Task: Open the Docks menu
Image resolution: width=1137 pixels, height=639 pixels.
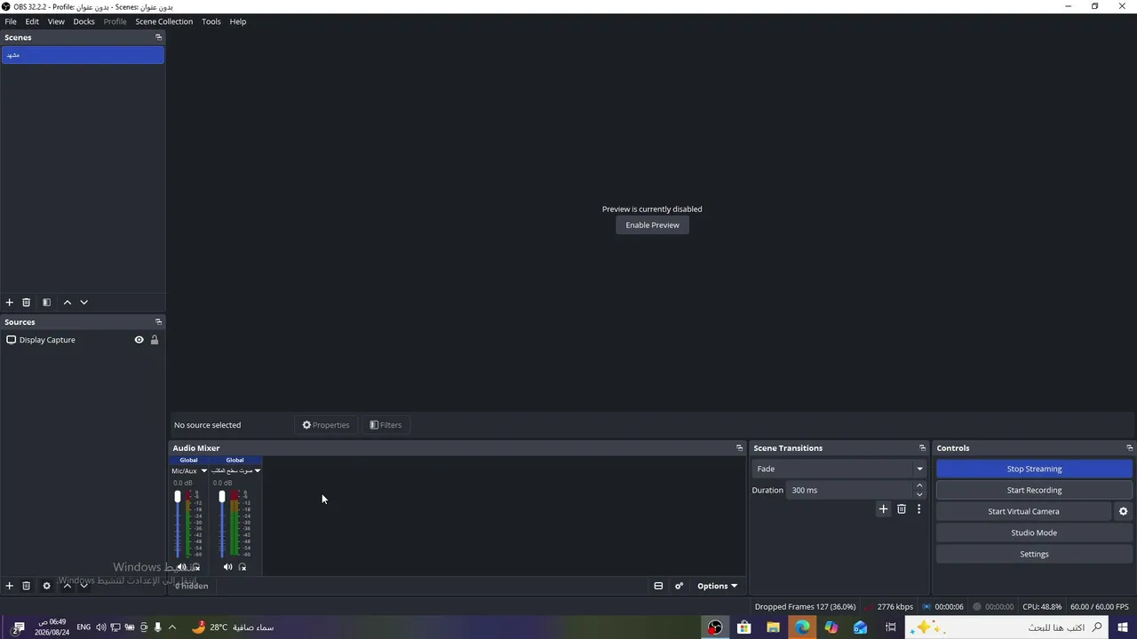Action: 84,21
